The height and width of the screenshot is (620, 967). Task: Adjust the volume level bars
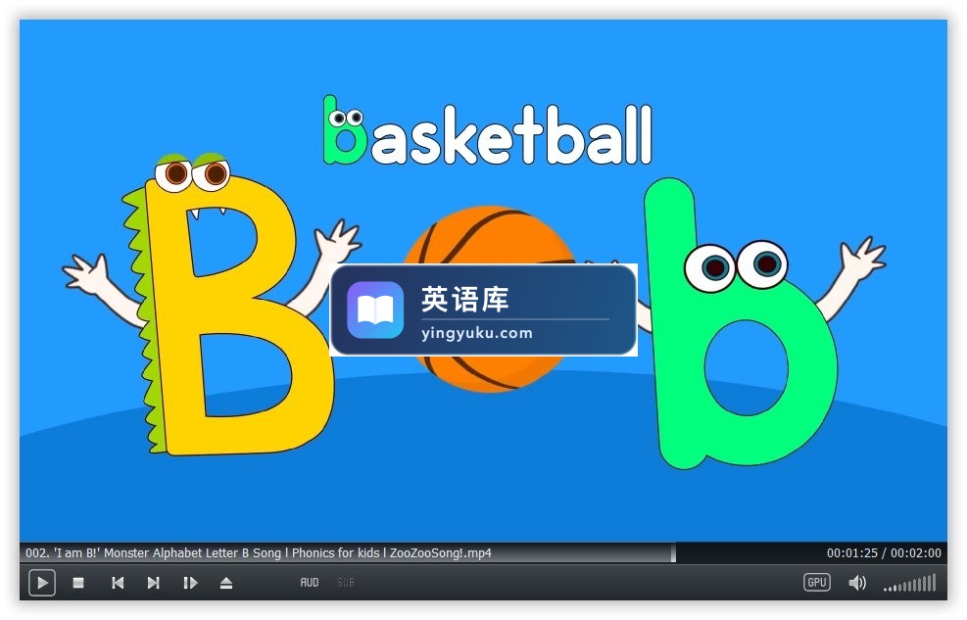(910, 583)
